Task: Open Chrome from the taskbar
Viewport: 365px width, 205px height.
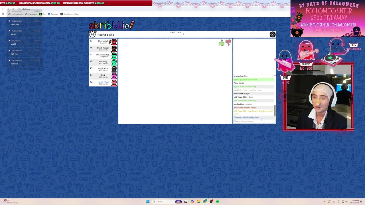Action: click(x=205, y=202)
